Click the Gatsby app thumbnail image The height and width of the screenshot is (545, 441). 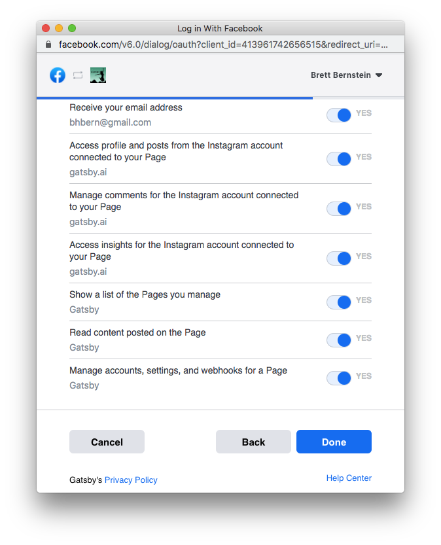click(x=98, y=75)
